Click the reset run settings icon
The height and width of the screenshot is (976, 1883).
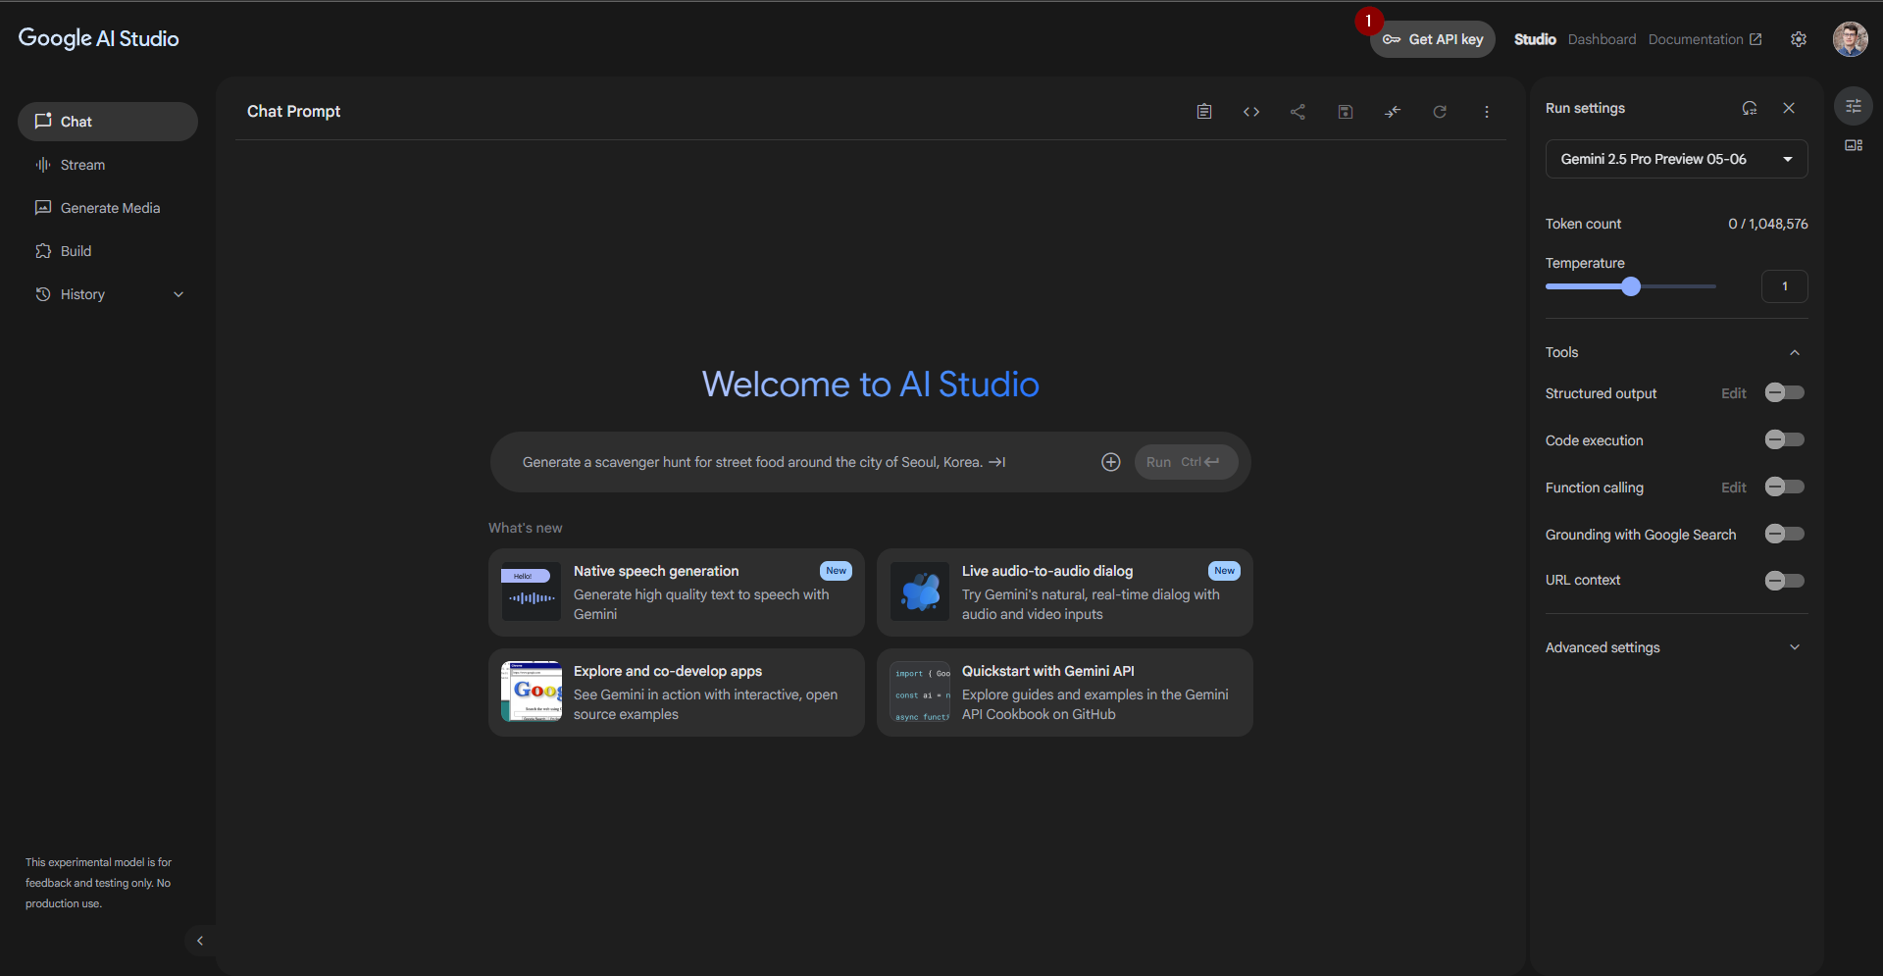coord(1749,108)
